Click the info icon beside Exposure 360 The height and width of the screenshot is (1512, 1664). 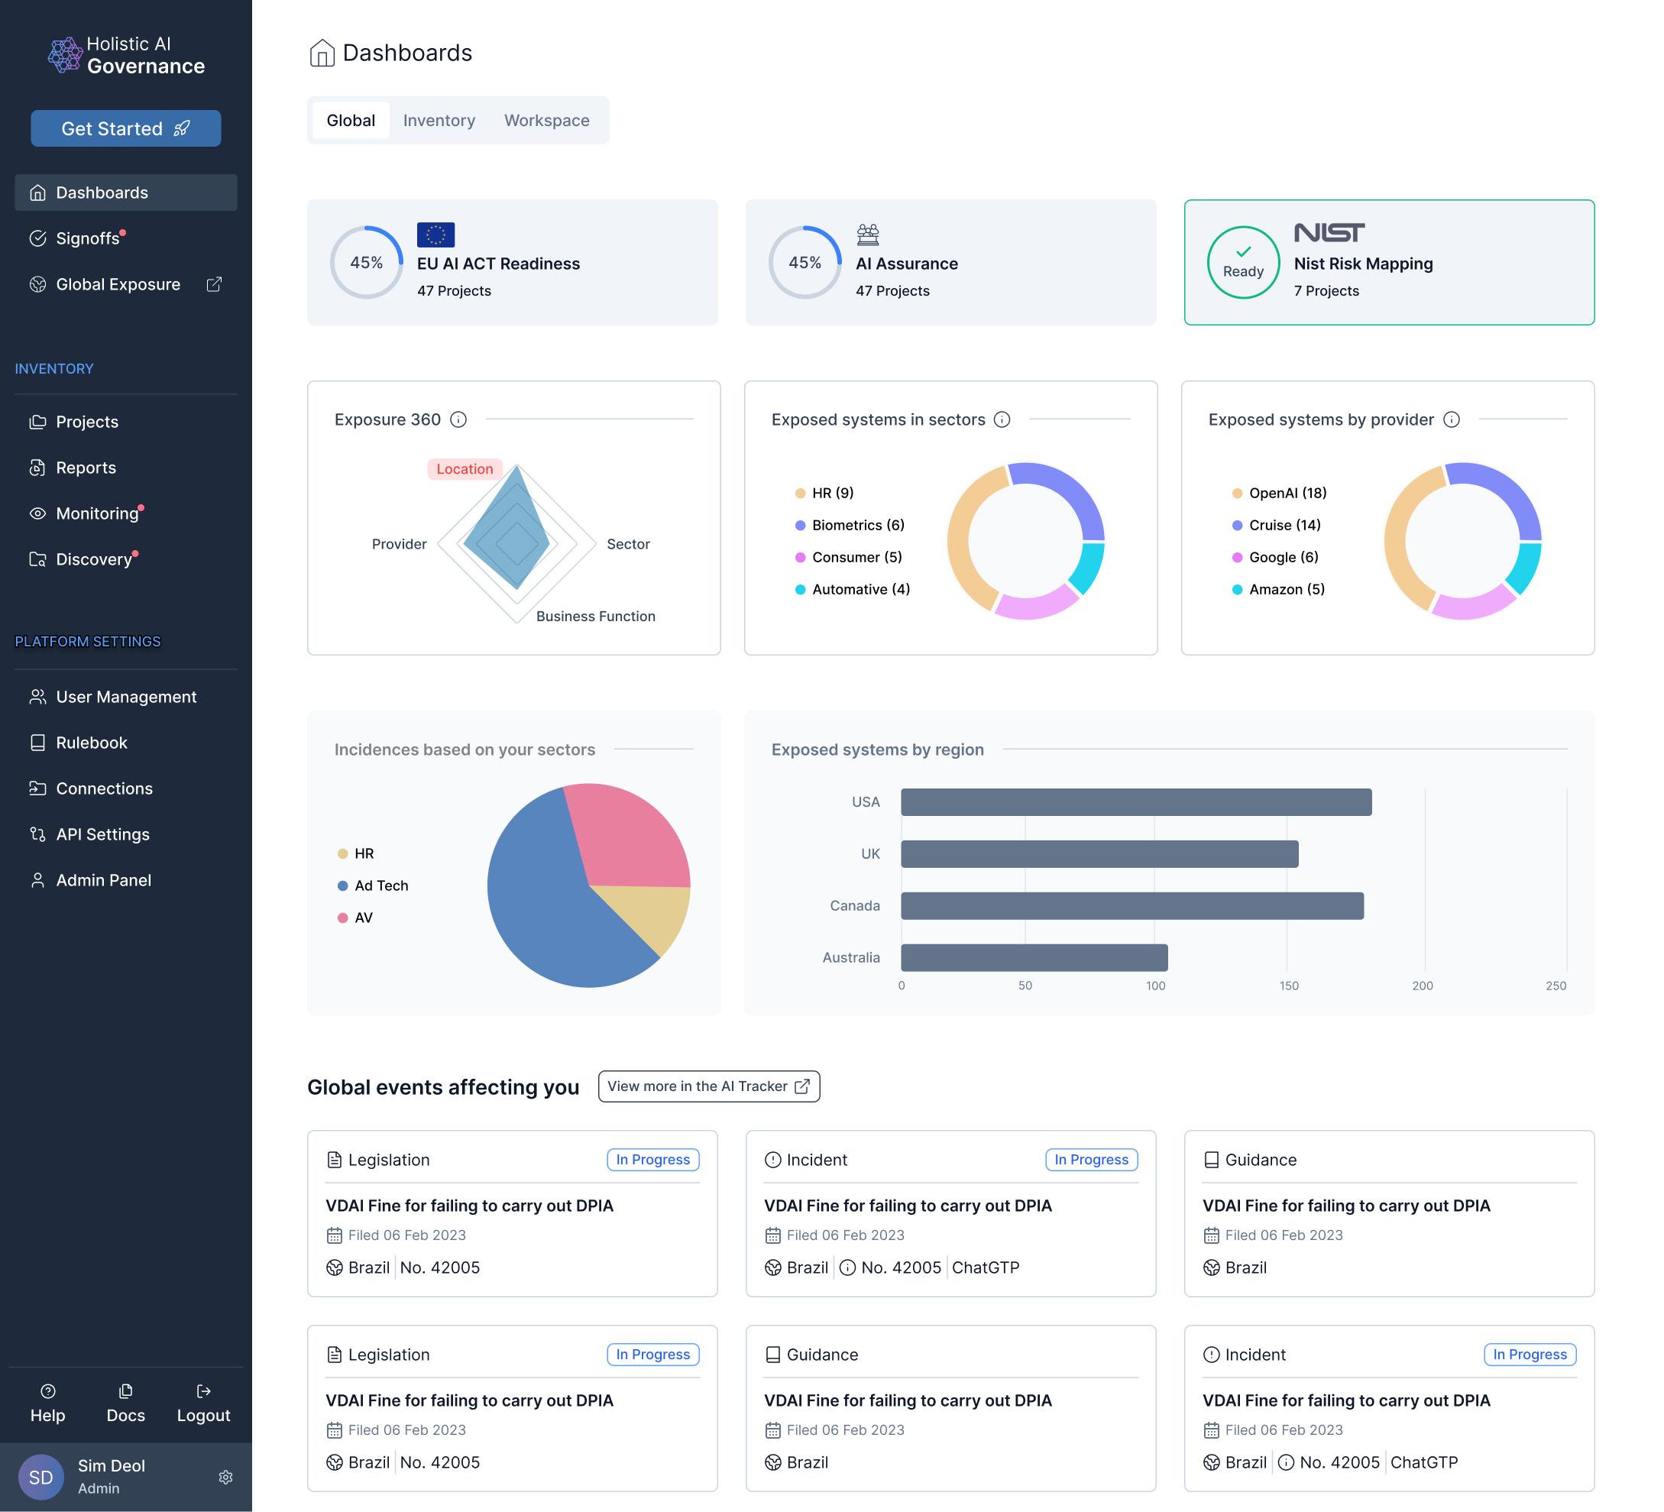tap(458, 419)
